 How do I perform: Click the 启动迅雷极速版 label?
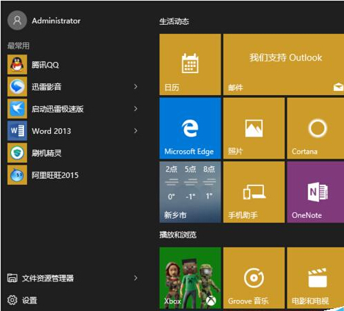click(57, 109)
